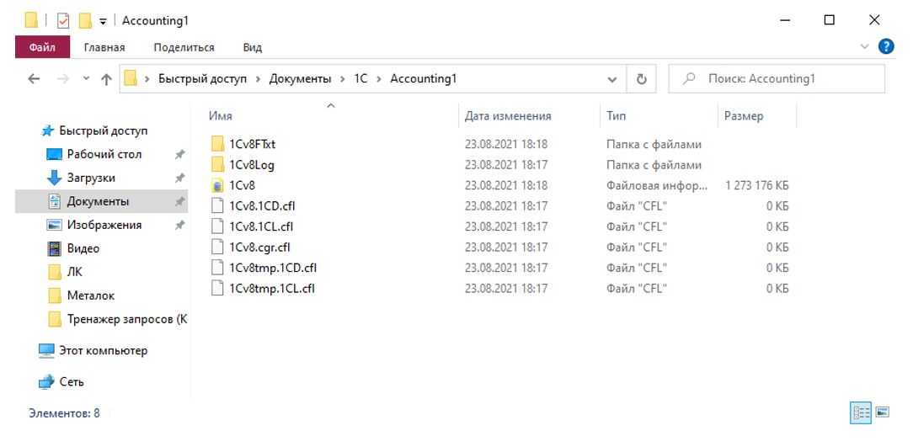The height and width of the screenshot is (447, 913).
Task: Select the 1Cv8FTxt folder icon
Action: (218, 145)
